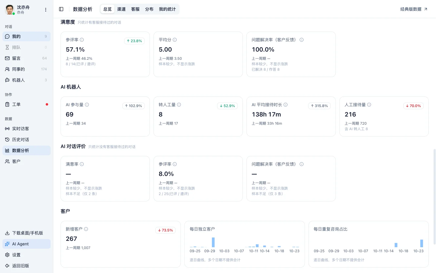View 实时访客 live visitors
The width and height of the screenshot is (436, 273).
[26, 129]
